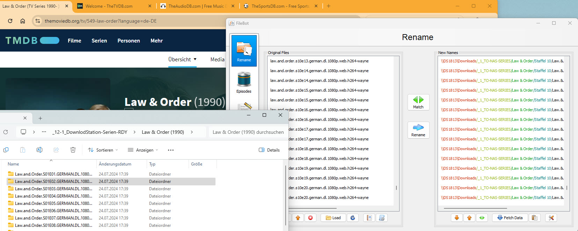Image resolution: width=578 pixels, height=231 pixels.
Task: Expand chevron after Law & Order (1990) breadcrumb
Action: (192, 132)
